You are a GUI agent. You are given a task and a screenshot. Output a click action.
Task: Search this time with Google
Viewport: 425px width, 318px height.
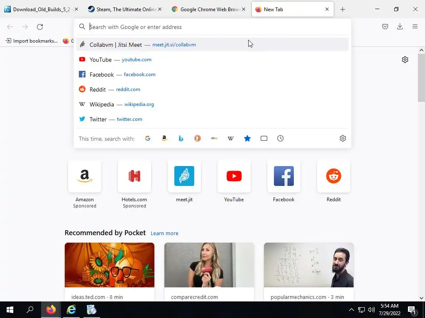148,138
